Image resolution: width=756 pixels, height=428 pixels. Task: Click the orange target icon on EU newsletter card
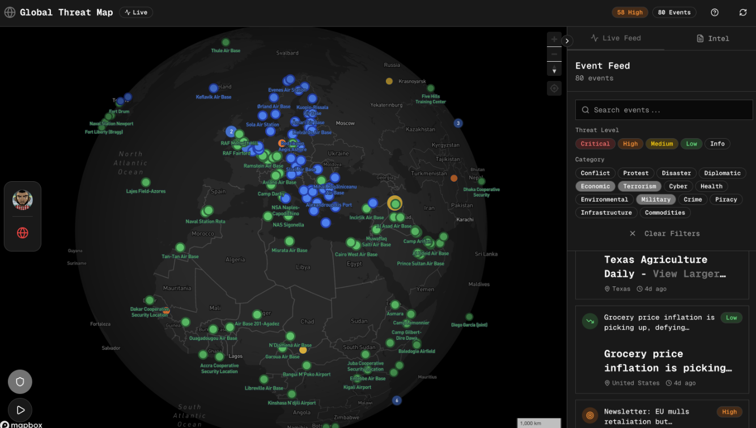[x=590, y=415]
